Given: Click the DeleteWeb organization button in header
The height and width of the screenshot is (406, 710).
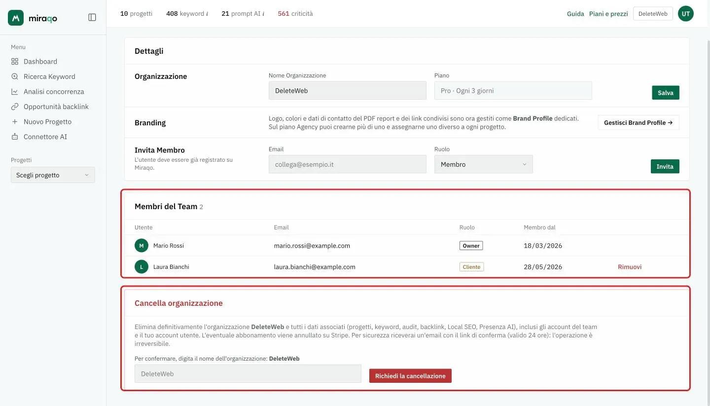Looking at the screenshot, I should (653, 14).
